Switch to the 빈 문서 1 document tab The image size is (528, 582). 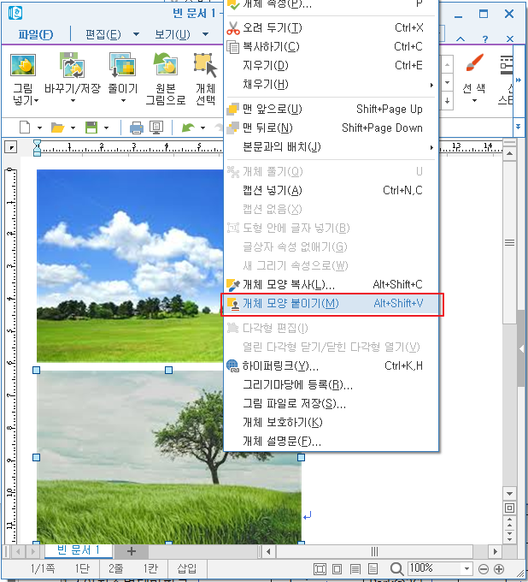(x=79, y=550)
